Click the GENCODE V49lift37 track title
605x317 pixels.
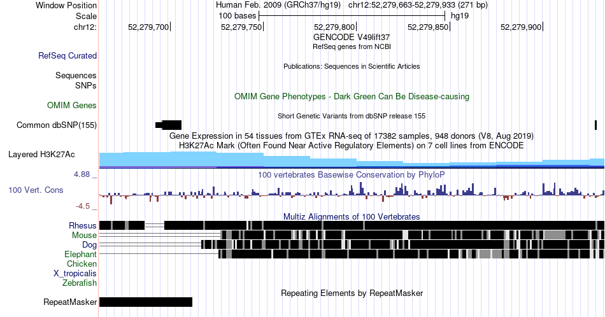tap(351, 38)
